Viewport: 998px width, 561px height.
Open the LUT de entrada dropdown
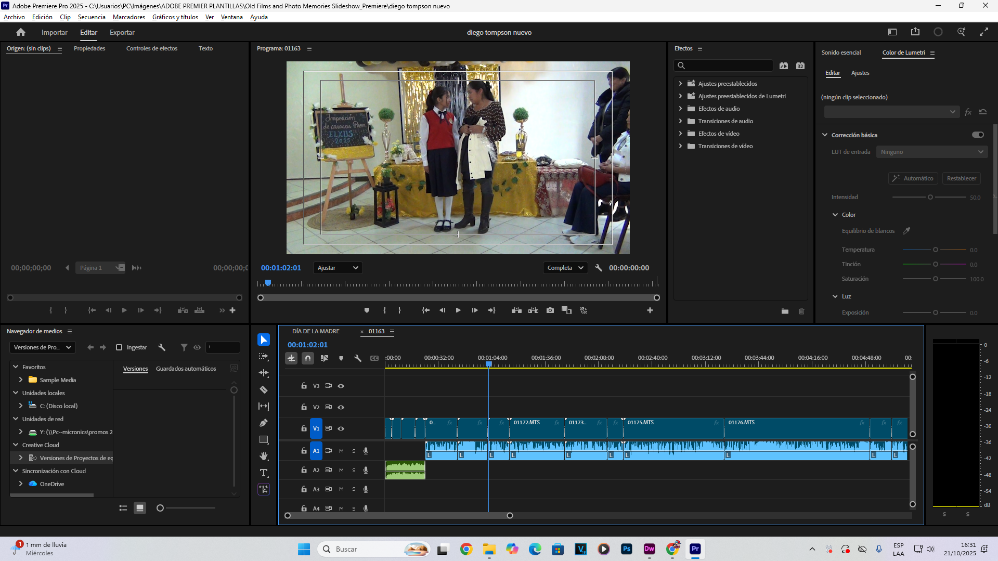click(x=931, y=152)
